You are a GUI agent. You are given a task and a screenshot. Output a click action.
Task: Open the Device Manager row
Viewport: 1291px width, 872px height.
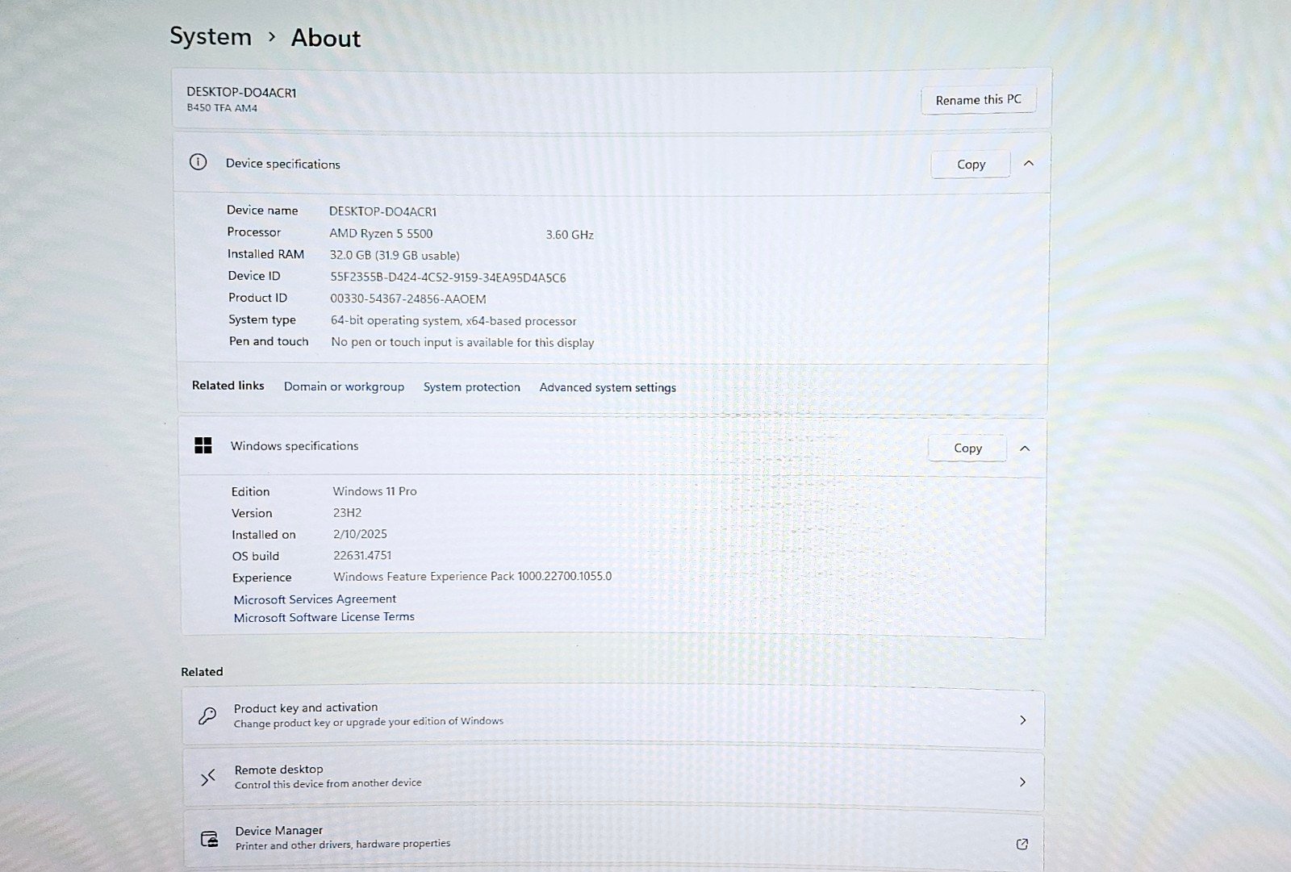pyautogui.click(x=613, y=841)
